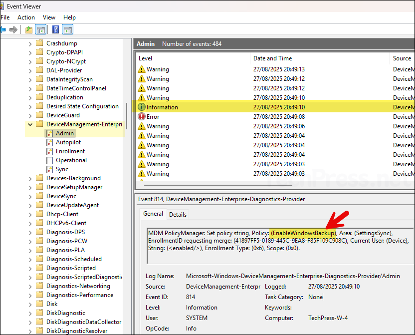Expand the Crypto-NCrypt node

[x=30, y=62]
